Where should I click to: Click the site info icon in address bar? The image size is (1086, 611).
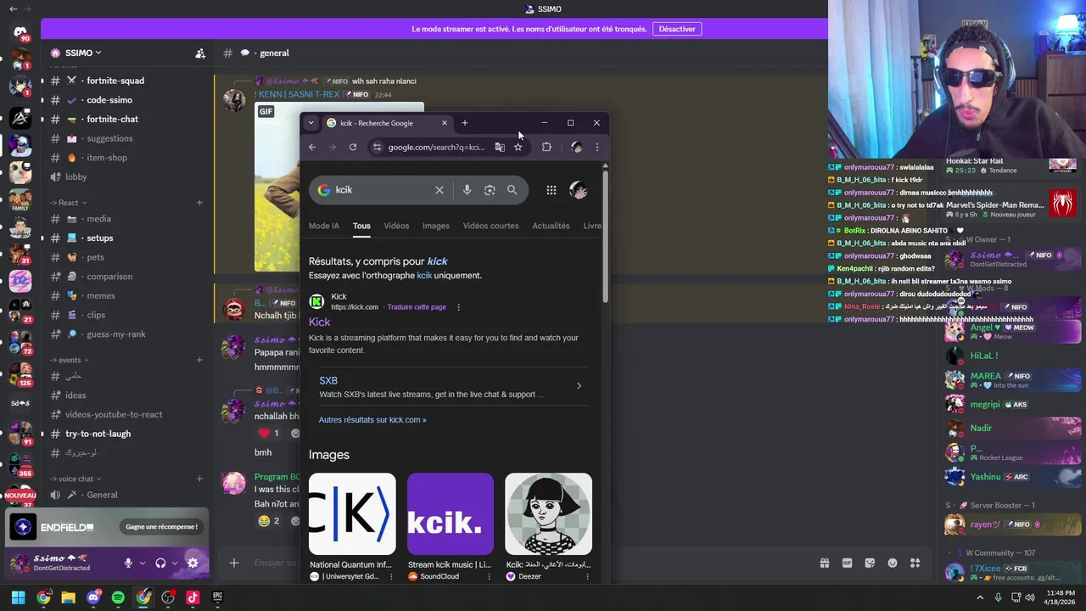[x=377, y=147]
